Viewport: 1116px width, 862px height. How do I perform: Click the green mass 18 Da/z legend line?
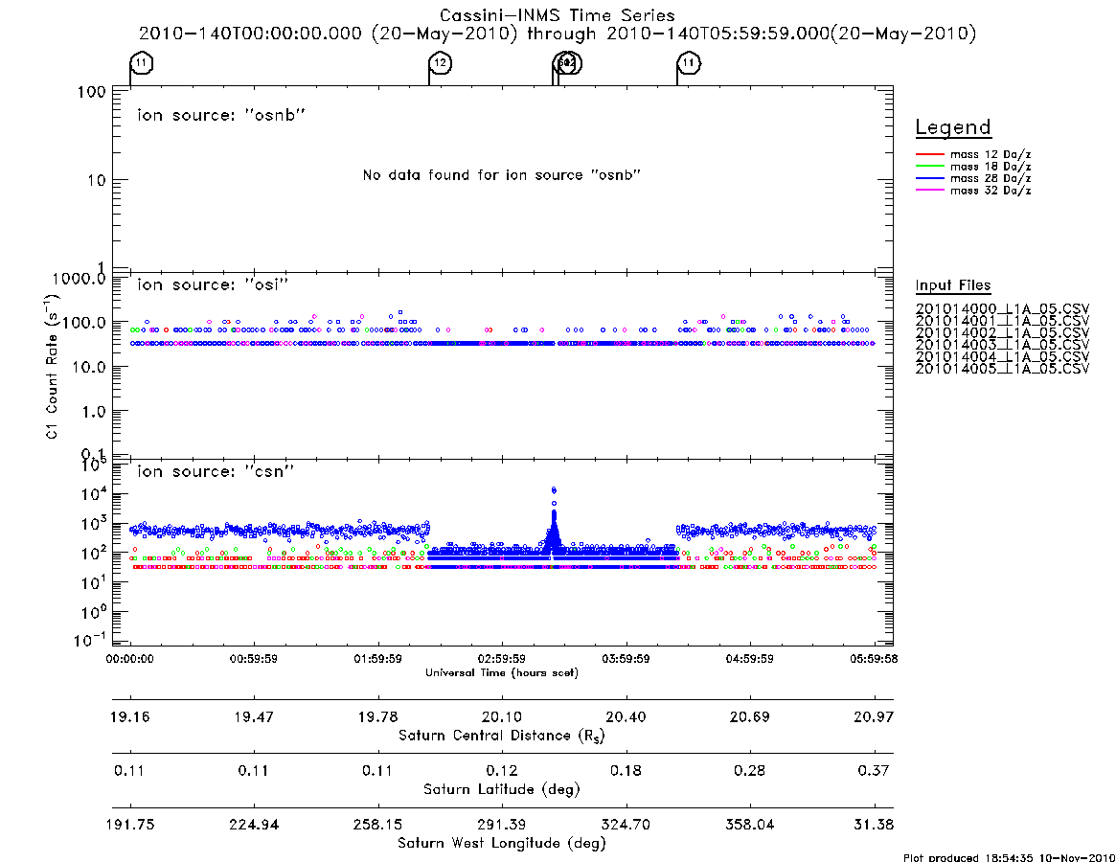tap(929, 167)
